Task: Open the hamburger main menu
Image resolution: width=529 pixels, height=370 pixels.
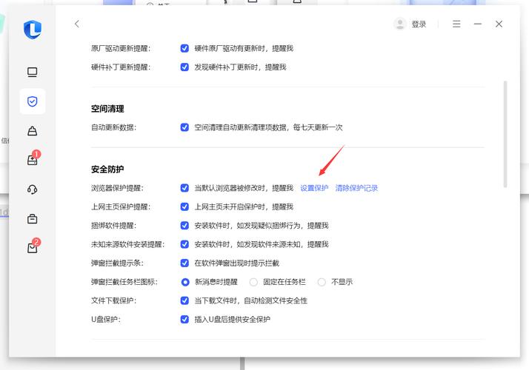Action: pos(456,24)
